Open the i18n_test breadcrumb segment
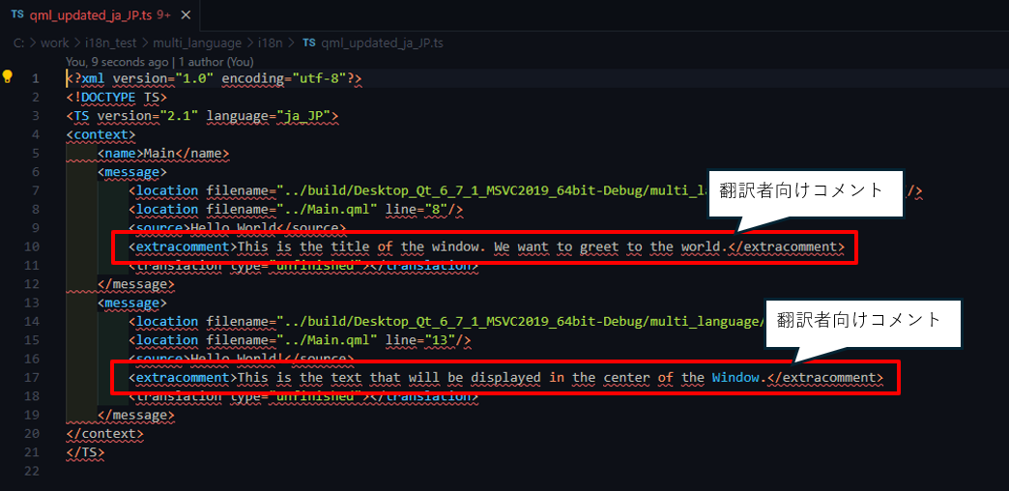Viewport: 1009px width, 491px height. (111, 43)
